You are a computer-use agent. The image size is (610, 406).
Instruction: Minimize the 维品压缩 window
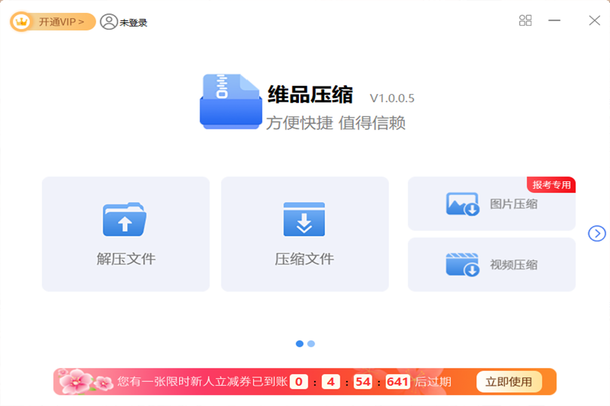tap(554, 21)
